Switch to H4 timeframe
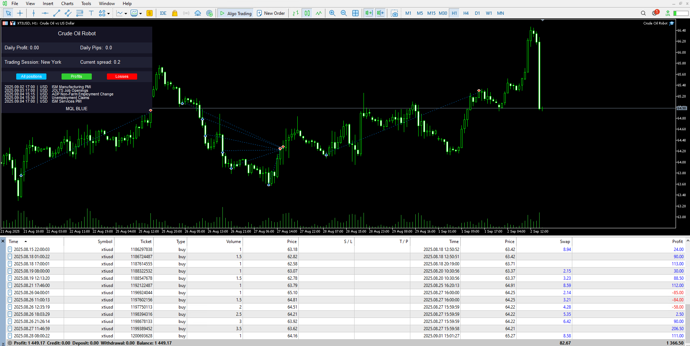 point(466,13)
